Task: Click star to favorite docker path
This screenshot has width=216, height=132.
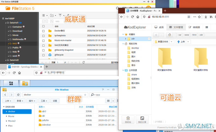Action: pos(85,95)
